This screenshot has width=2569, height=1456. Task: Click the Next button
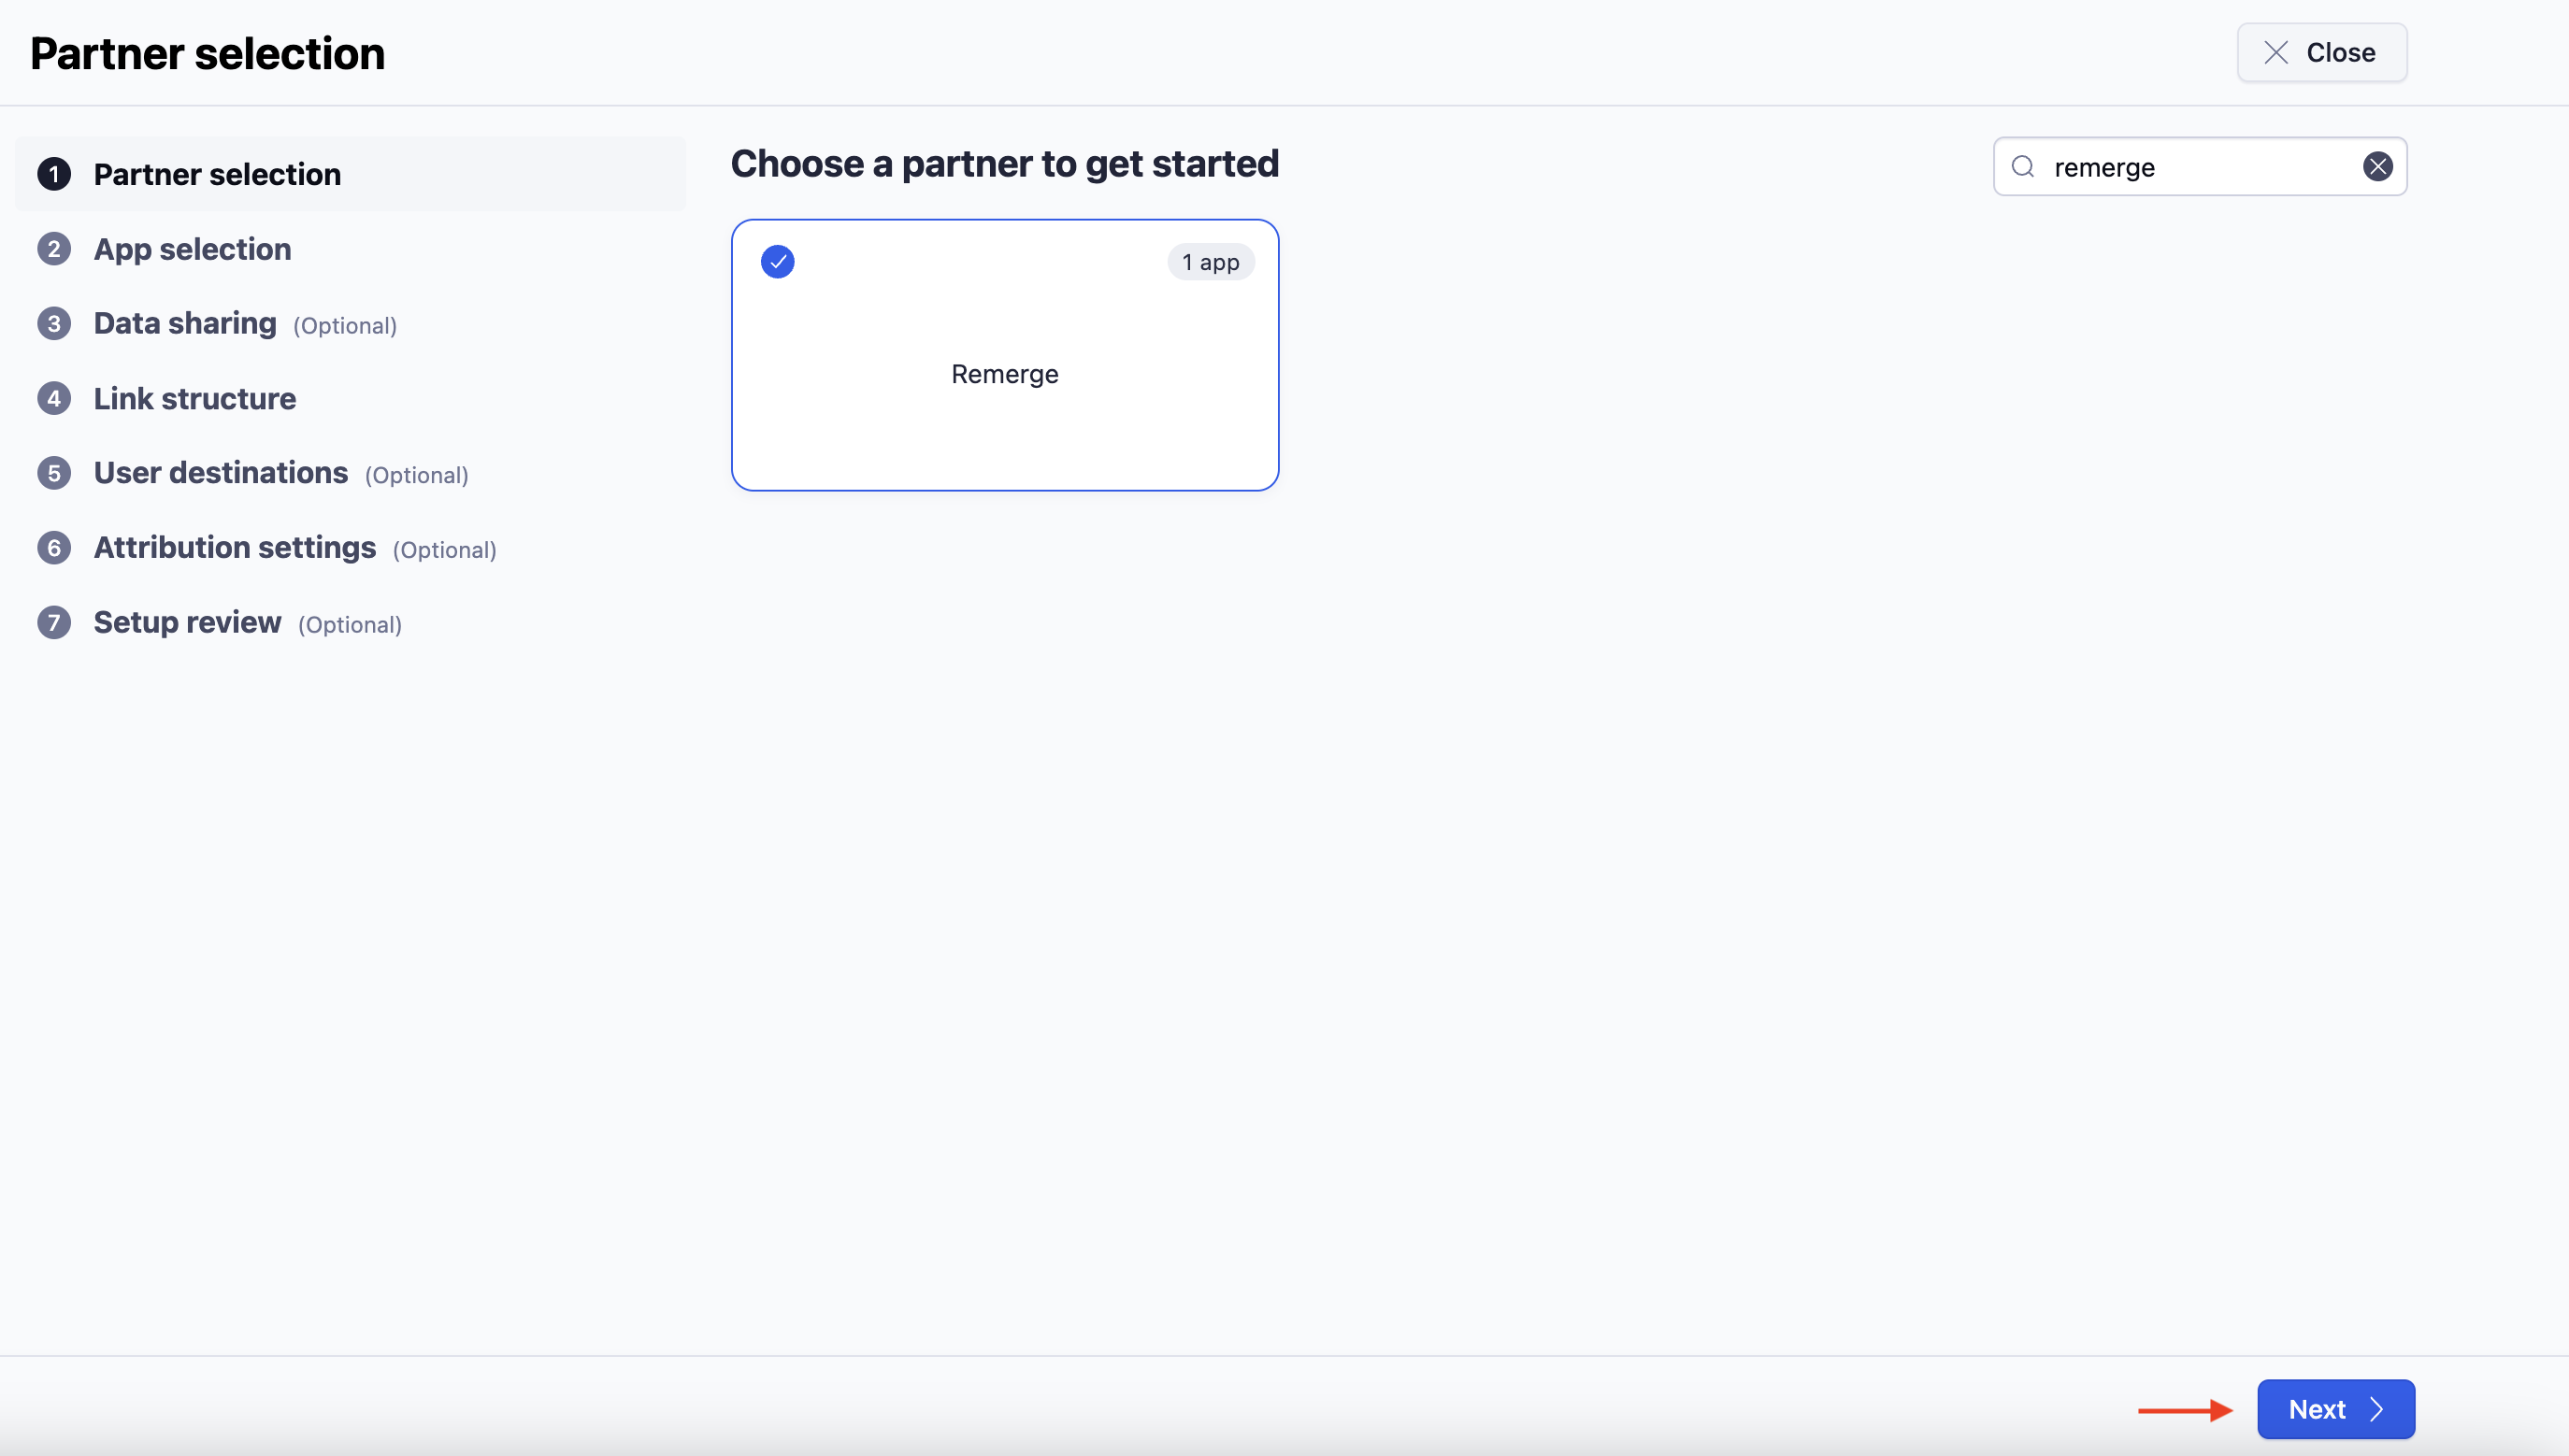coord(2335,1409)
